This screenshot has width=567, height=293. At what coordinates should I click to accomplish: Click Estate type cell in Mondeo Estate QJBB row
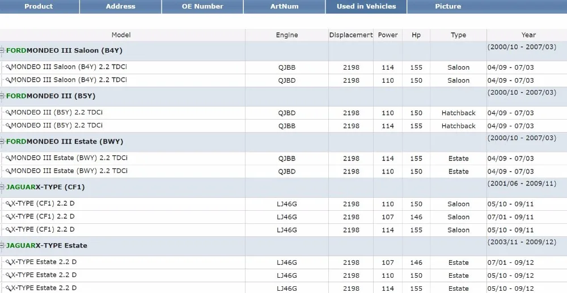[459, 159]
